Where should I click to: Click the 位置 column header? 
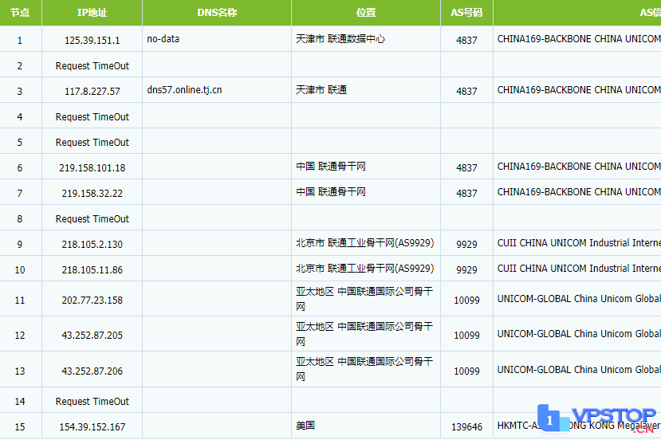point(365,13)
